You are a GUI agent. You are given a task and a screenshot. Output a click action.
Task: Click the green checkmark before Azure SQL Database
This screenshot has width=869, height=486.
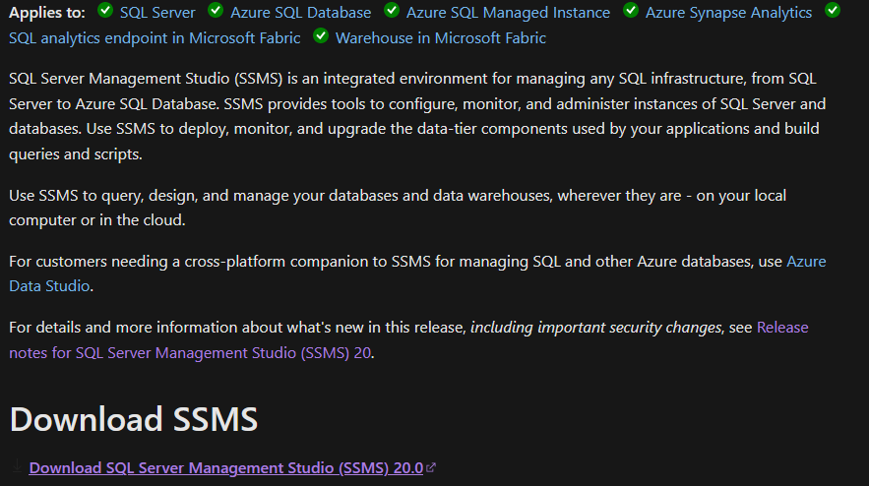[x=216, y=10]
